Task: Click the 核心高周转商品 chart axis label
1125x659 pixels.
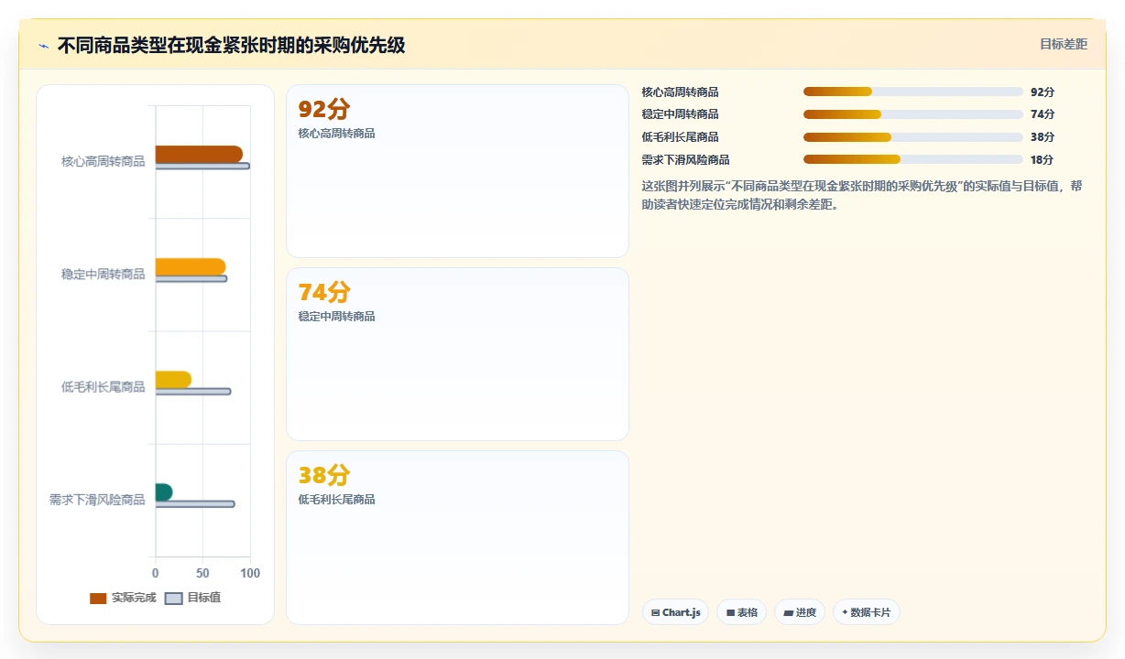Action: coord(103,161)
